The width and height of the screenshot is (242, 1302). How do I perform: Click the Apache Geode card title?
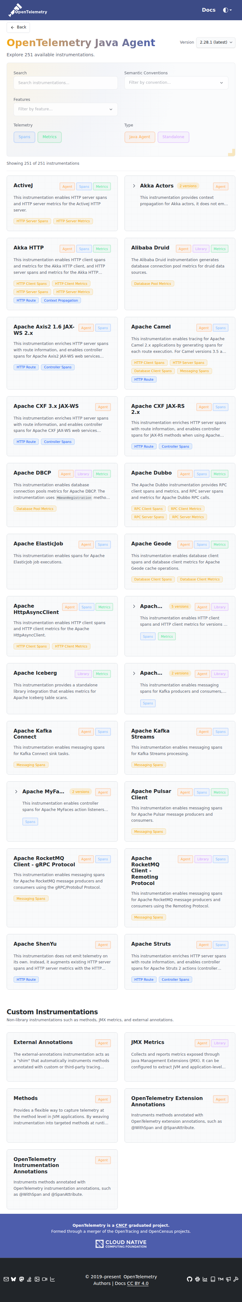(151, 544)
